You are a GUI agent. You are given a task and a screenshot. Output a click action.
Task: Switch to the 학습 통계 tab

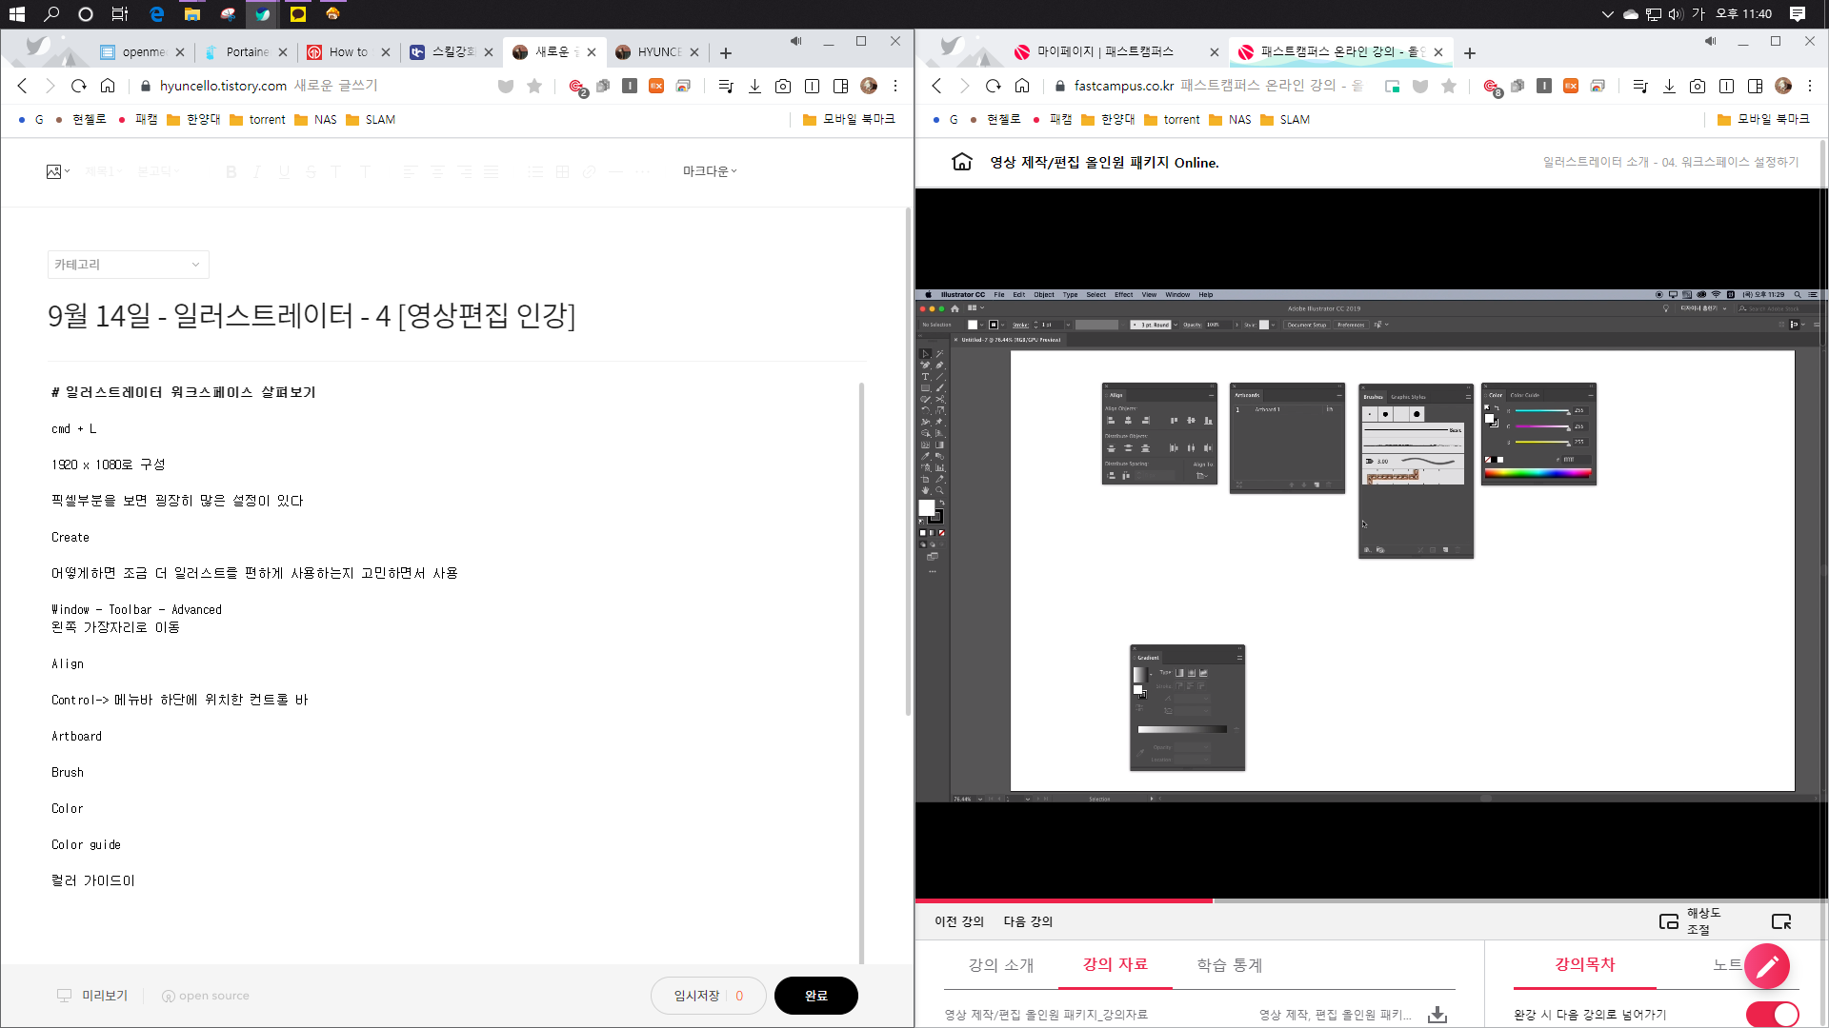pos(1229,965)
